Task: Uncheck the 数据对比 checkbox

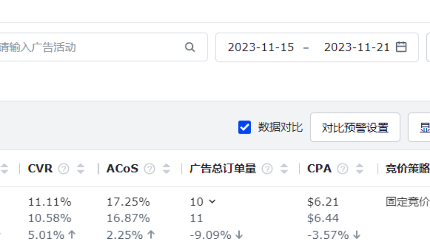Action: pos(245,127)
